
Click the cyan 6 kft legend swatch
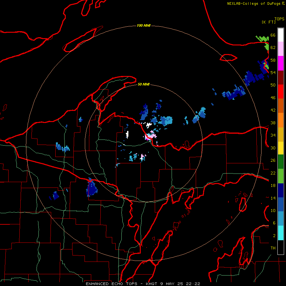[x=281, y=233]
